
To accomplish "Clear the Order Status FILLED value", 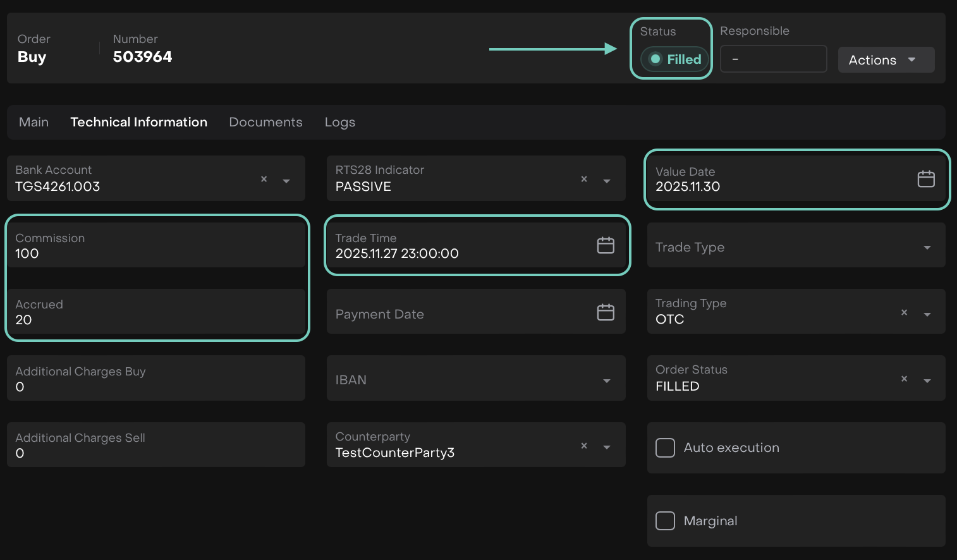I will [x=904, y=379].
